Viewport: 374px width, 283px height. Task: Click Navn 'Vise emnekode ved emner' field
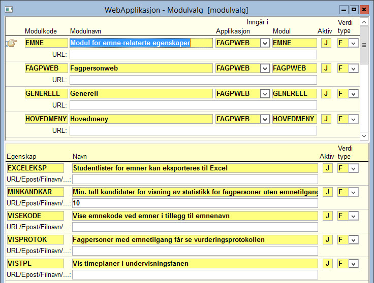point(195,216)
